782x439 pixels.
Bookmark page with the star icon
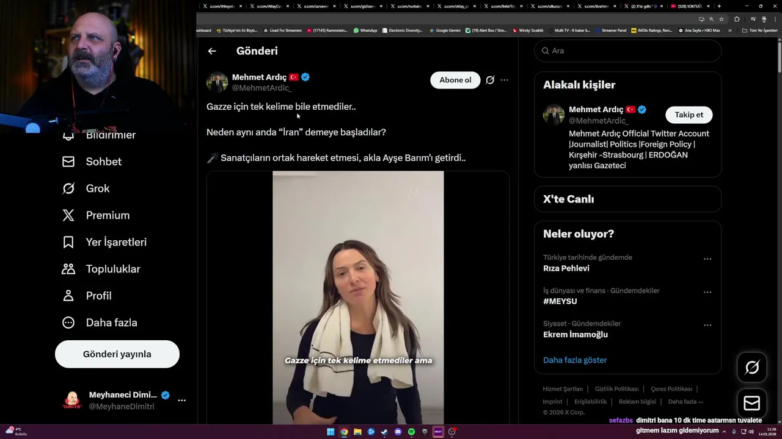pos(722,19)
